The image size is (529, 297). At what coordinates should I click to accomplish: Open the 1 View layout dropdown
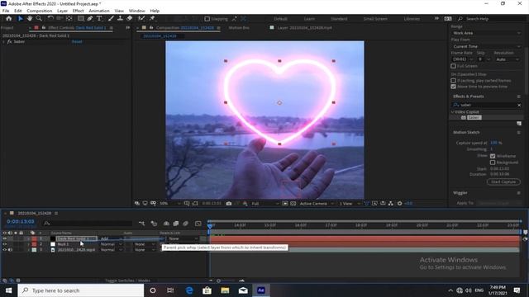[349, 204]
